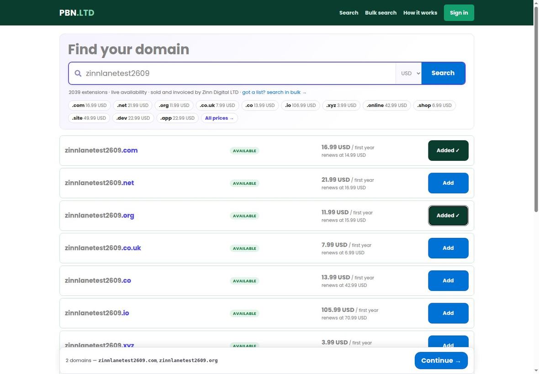Open the USD currency dropdown

[409, 73]
